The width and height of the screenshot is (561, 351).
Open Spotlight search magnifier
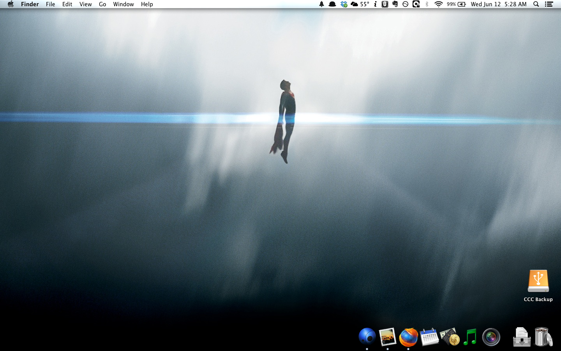[x=536, y=4]
